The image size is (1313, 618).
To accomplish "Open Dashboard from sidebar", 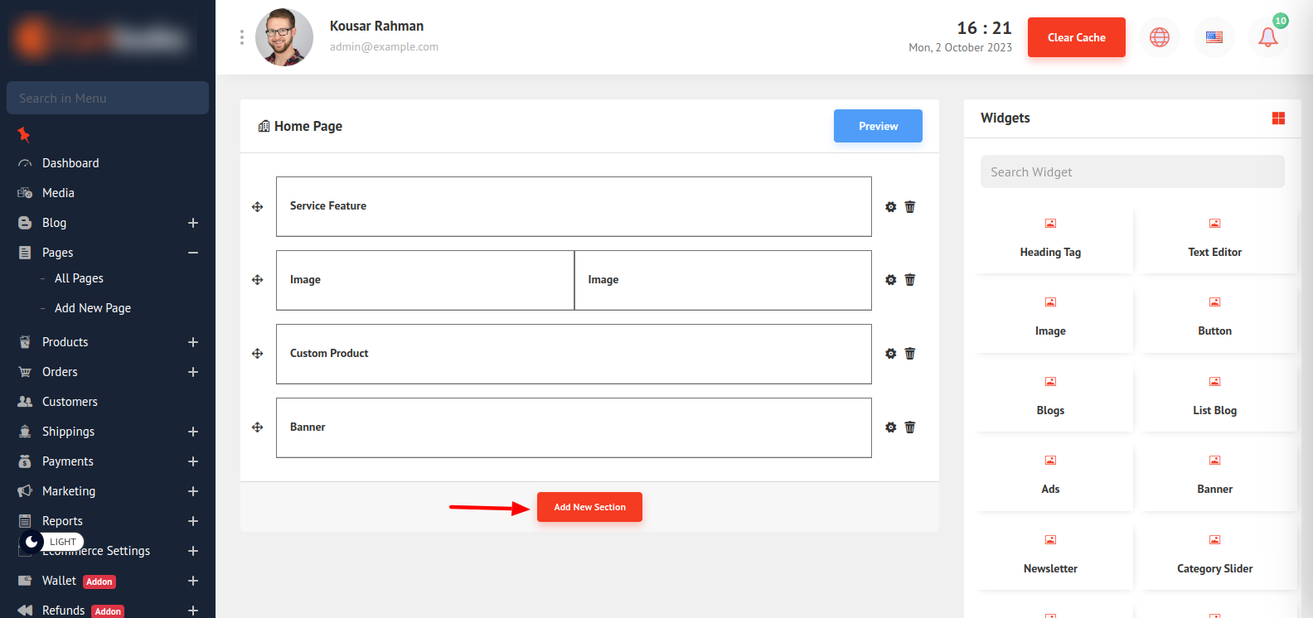I will 70,163.
